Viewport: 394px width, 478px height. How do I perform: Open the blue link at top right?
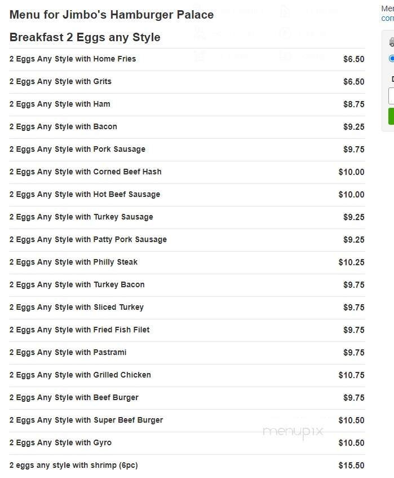pos(387,18)
